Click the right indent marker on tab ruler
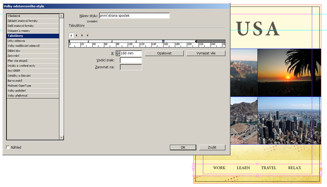This screenshot has width=327, height=187. (196, 41)
